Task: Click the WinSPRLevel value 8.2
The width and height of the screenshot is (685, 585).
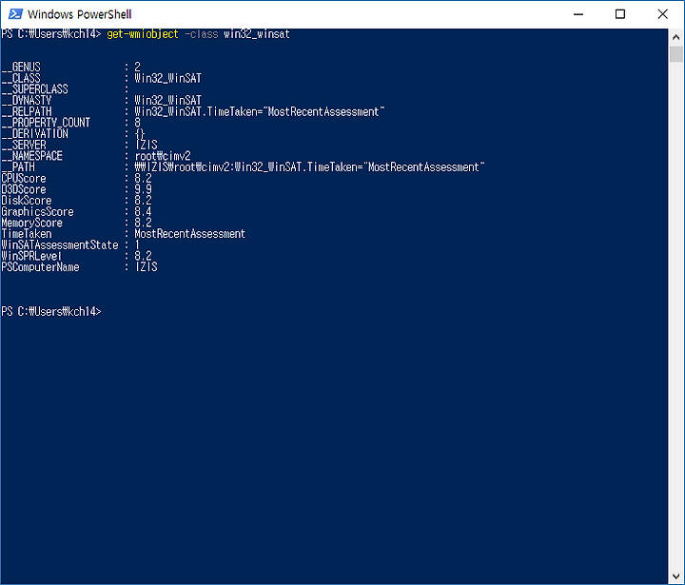Action: click(x=144, y=256)
